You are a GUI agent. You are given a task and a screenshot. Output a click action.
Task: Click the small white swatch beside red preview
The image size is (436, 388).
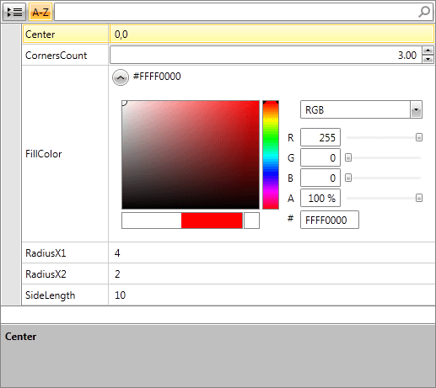click(x=251, y=221)
